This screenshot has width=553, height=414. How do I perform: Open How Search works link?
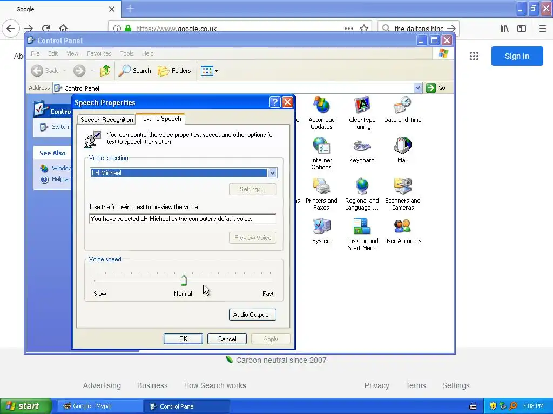(215, 385)
